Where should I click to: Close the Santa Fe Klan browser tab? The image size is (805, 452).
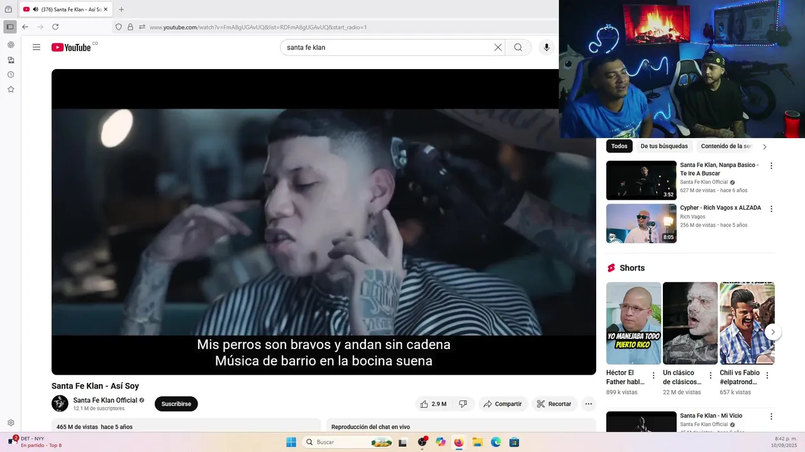[x=106, y=9]
